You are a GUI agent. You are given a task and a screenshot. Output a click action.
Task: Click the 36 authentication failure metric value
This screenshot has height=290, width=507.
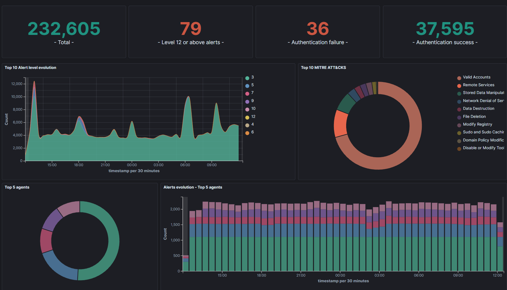click(x=318, y=29)
